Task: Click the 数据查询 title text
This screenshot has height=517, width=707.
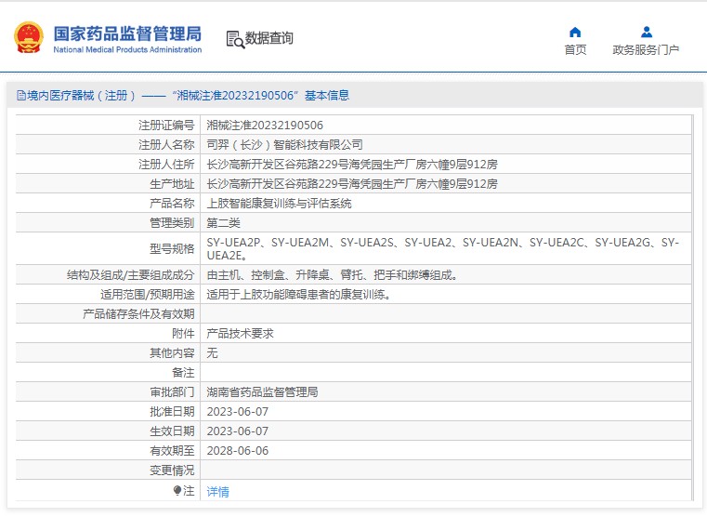Action: pos(269,38)
